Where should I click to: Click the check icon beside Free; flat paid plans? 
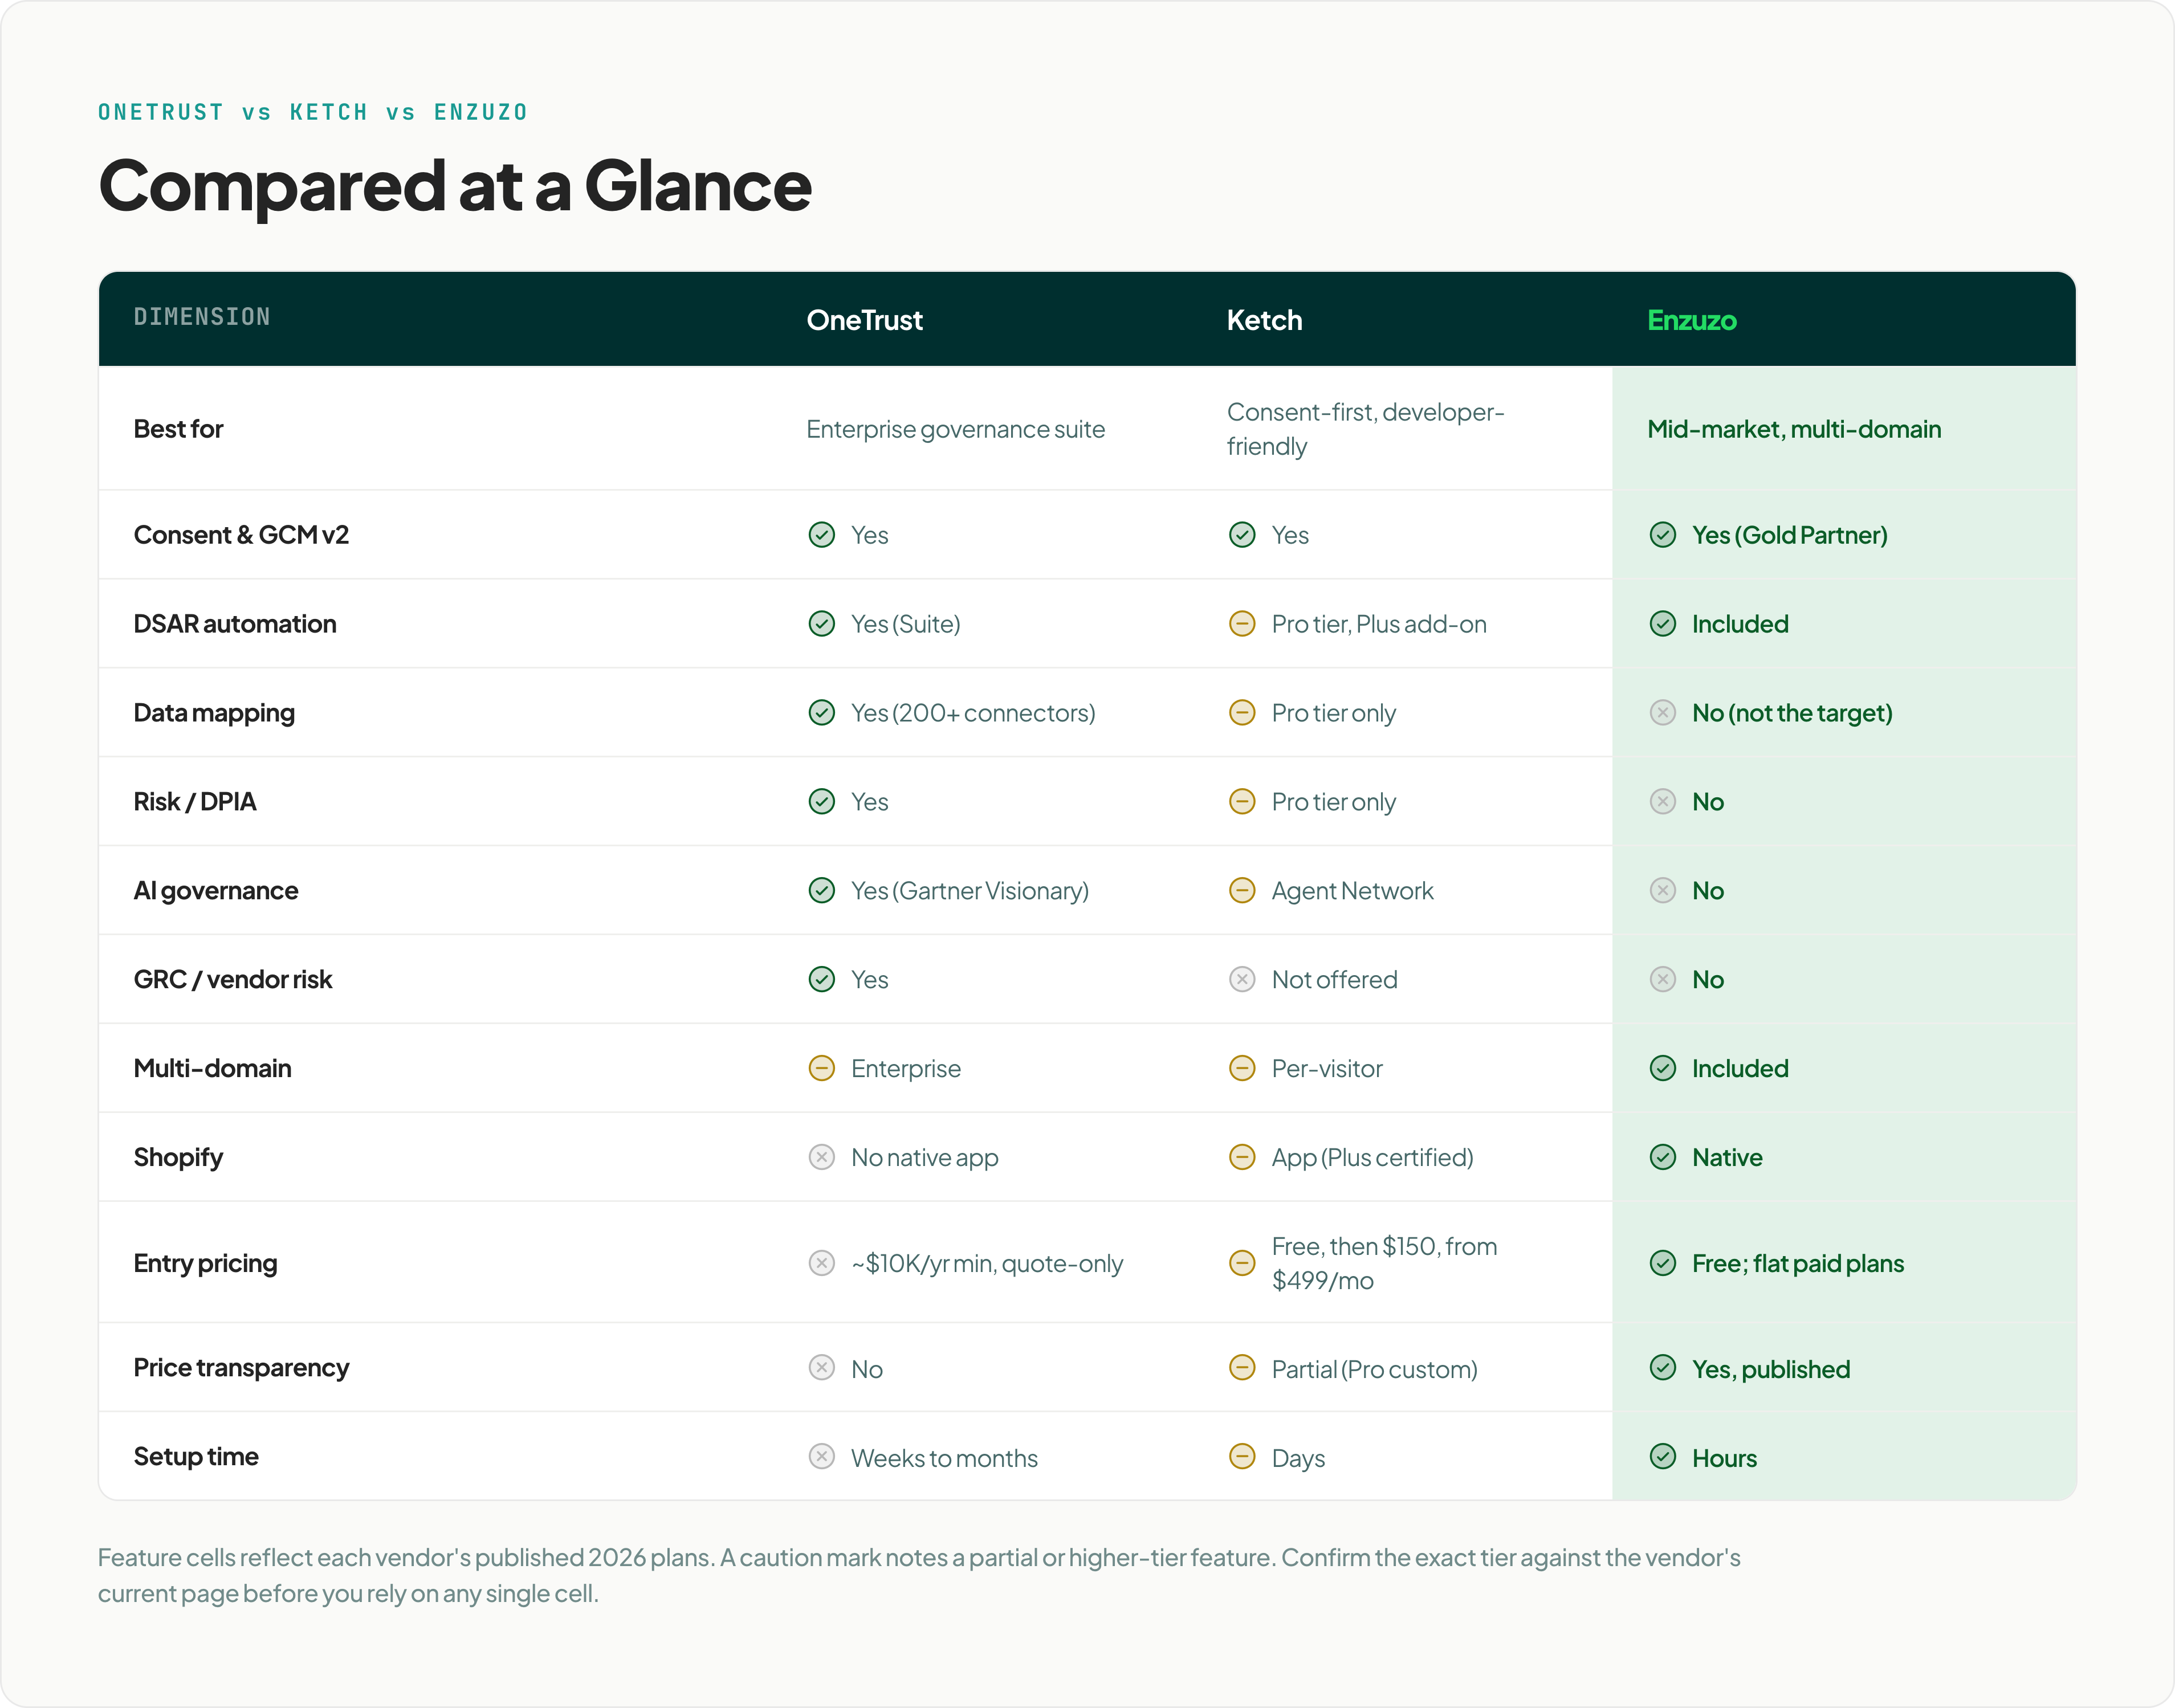pyautogui.click(x=1663, y=1264)
